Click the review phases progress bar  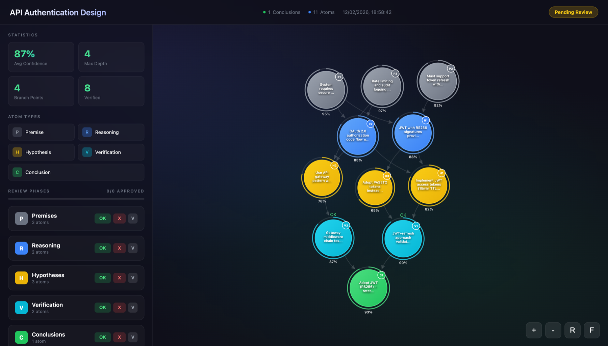[x=76, y=199]
